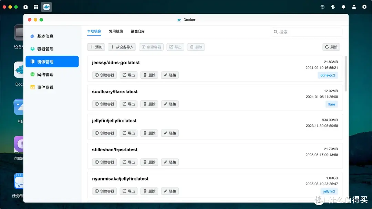372x209 pixels.
Task: Delete the nyanmisaka/jellyfin:latest image
Action: pyautogui.click(x=149, y=191)
